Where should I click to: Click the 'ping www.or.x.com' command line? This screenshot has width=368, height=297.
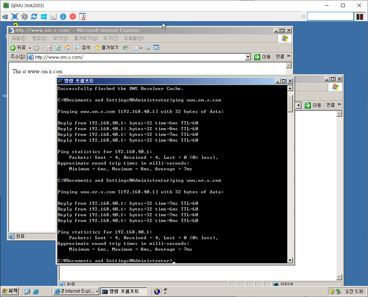tap(140, 180)
